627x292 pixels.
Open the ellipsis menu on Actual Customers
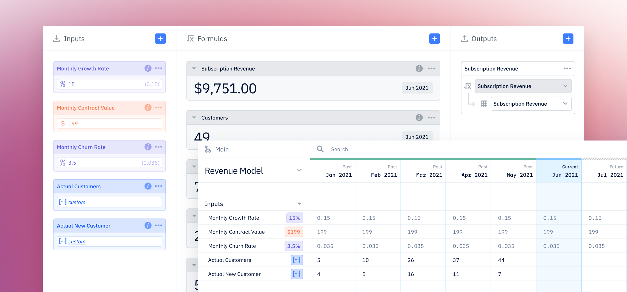coord(159,186)
